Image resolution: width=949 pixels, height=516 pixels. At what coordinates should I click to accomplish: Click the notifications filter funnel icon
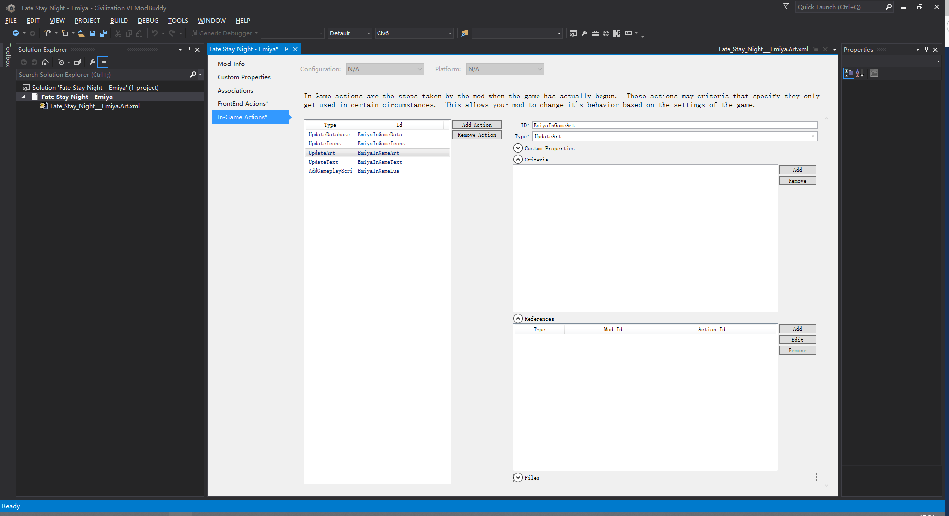tap(786, 7)
